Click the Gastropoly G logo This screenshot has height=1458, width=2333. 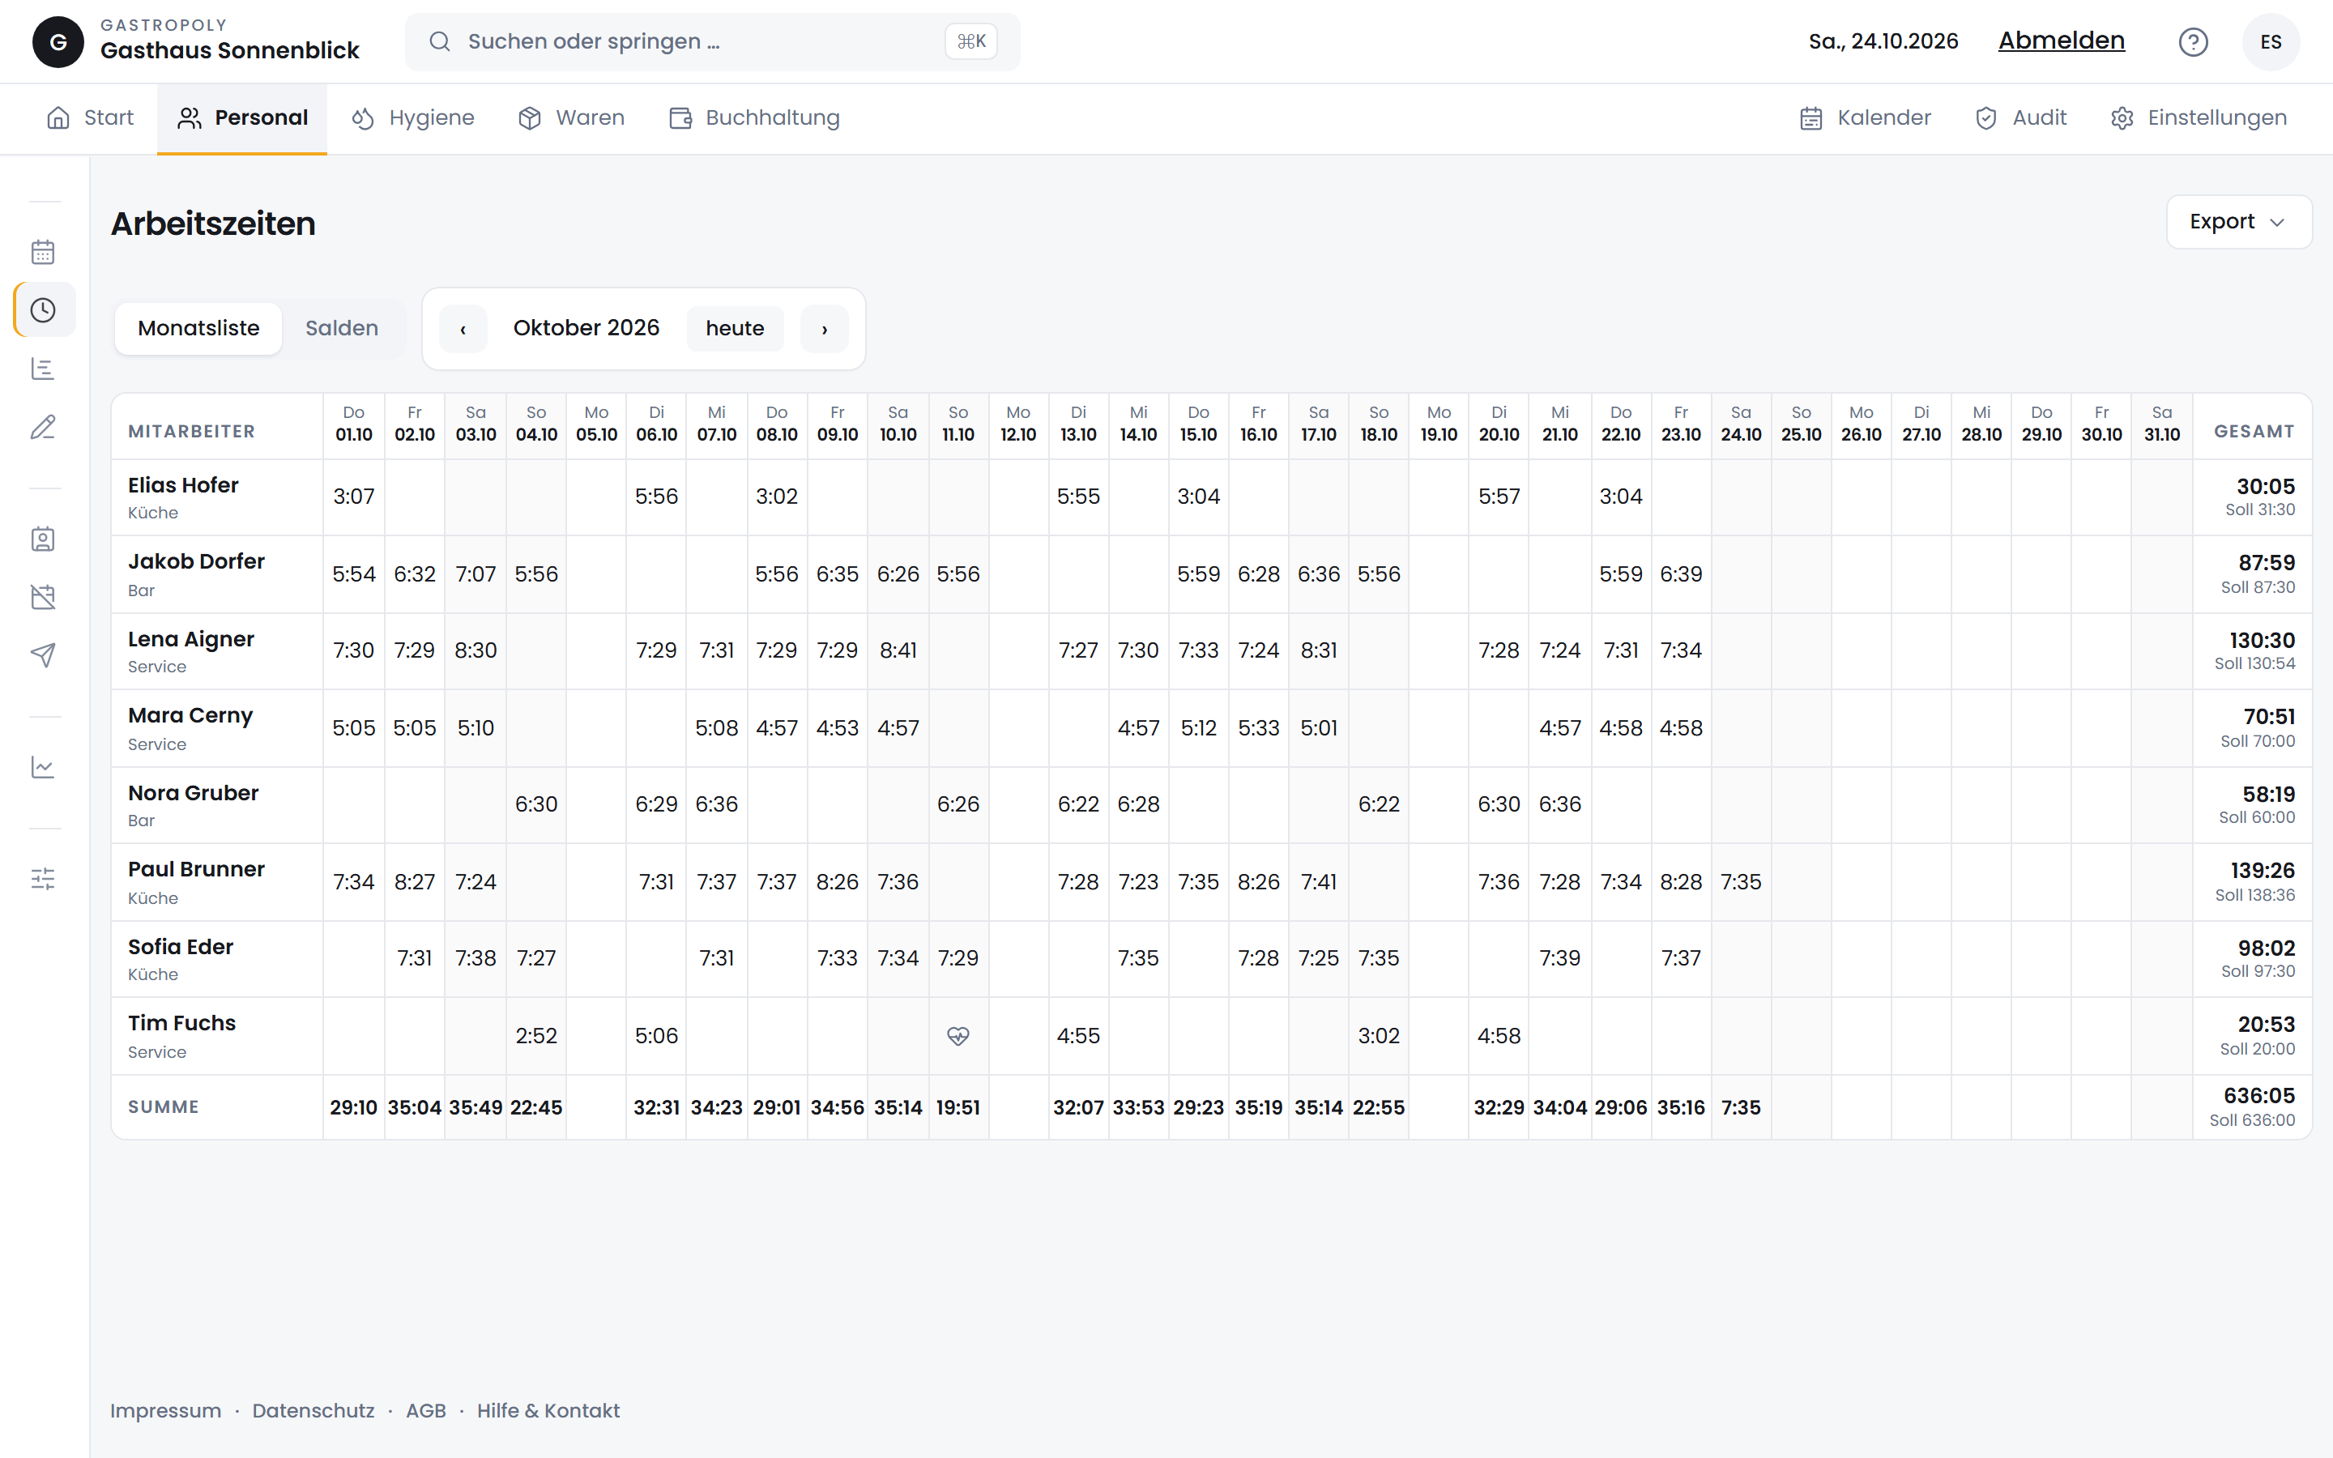point(58,41)
